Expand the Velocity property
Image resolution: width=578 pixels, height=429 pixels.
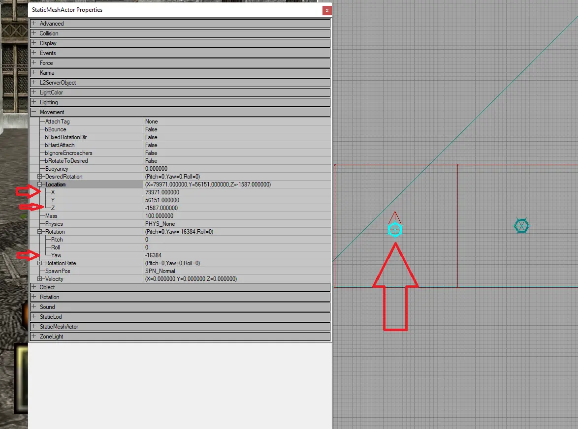[x=40, y=279]
